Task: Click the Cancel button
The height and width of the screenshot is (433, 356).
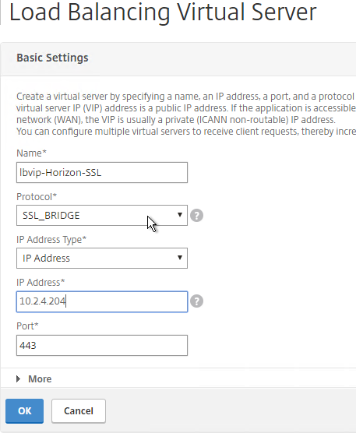Action: tap(79, 411)
